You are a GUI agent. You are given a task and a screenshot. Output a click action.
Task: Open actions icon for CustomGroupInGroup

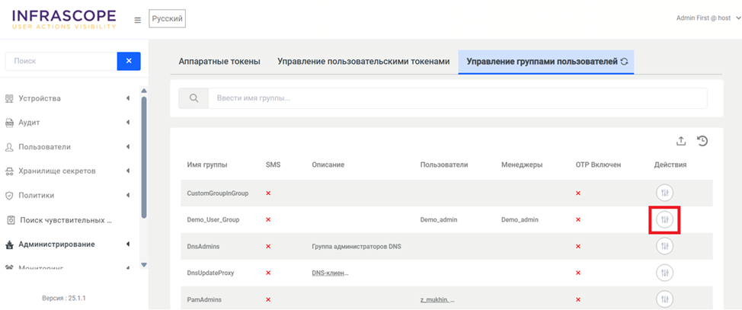(x=664, y=193)
